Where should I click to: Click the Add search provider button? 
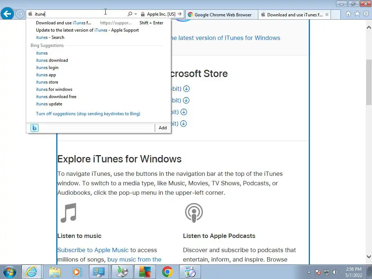(162, 128)
